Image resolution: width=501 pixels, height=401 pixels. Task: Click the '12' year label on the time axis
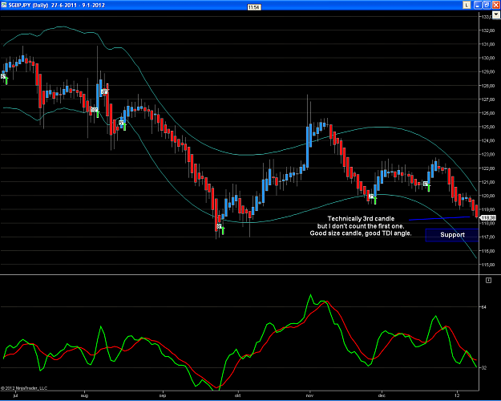[x=457, y=395]
